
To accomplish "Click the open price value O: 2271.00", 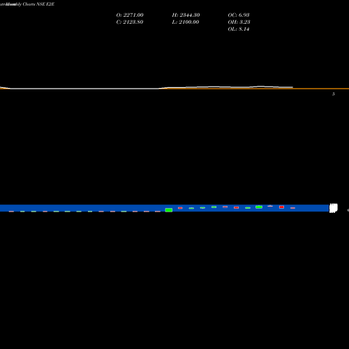I will tap(130, 15).
